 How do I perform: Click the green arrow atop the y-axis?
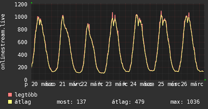point(32,3)
